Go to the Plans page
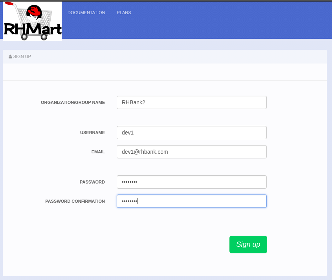Viewport: 332px width, 280px height. click(124, 13)
